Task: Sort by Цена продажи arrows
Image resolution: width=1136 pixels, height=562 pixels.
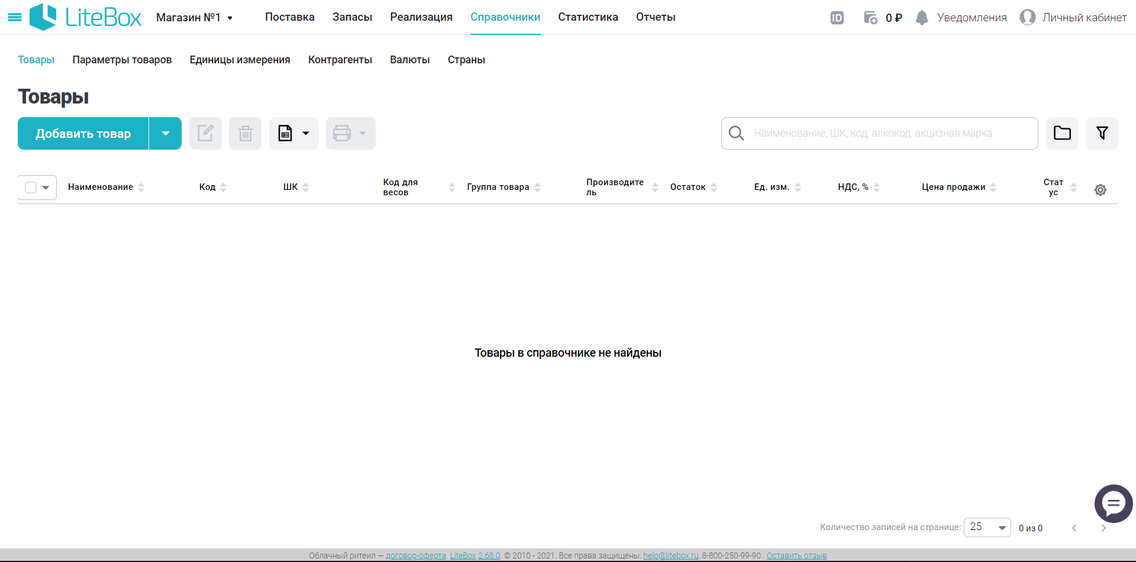Action: click(x=993, y=187)
